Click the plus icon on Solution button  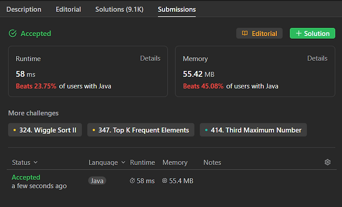tap(299, 33)
